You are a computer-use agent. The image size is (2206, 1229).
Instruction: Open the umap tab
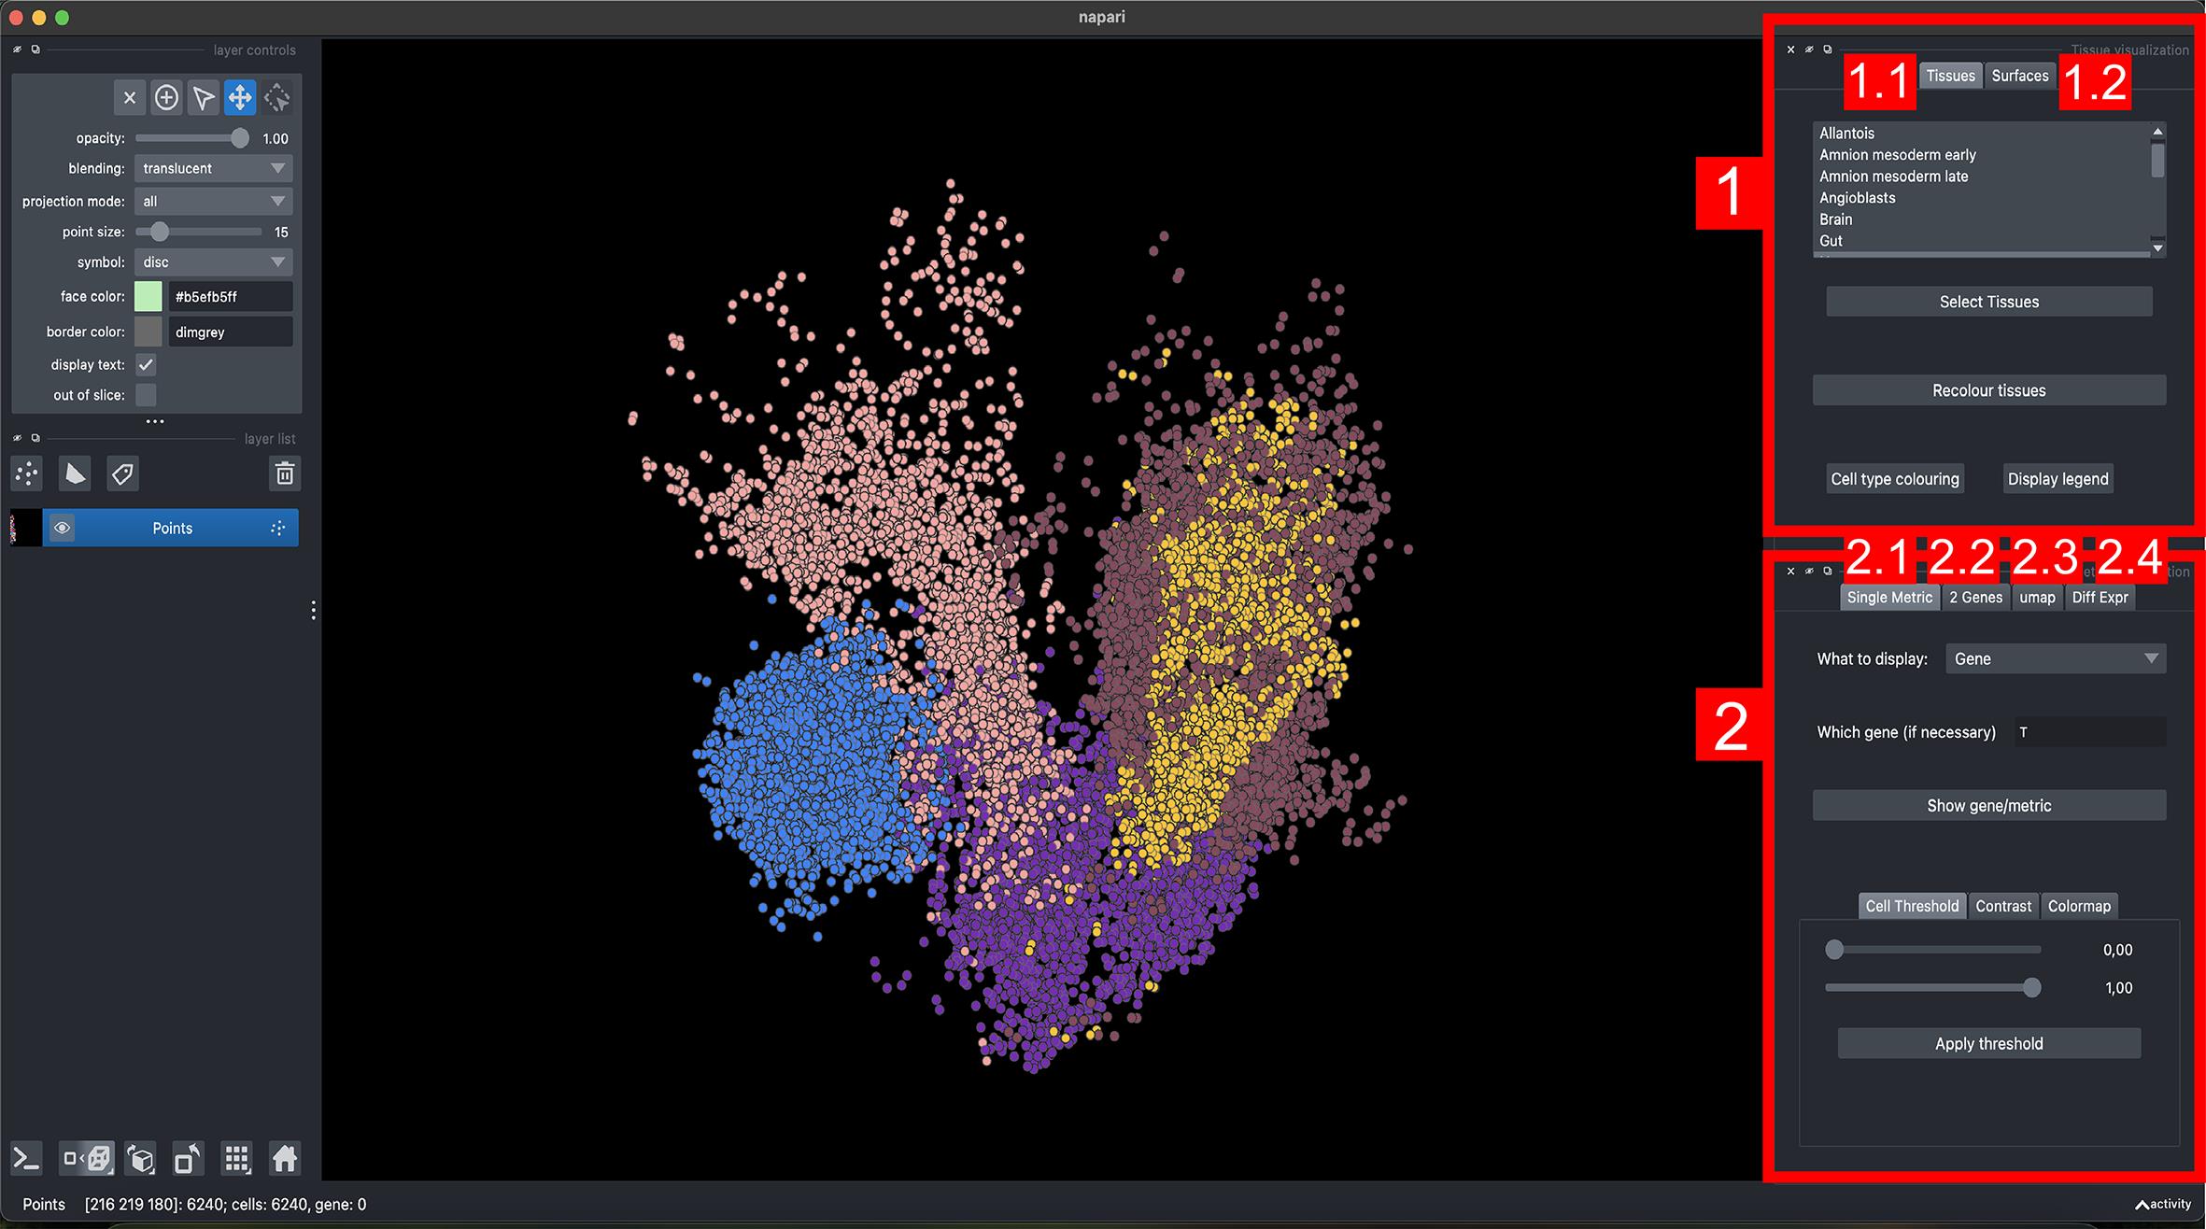click(2037, 598)
